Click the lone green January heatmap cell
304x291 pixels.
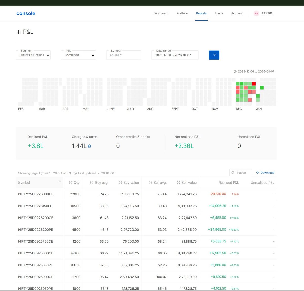pos(262,88)
